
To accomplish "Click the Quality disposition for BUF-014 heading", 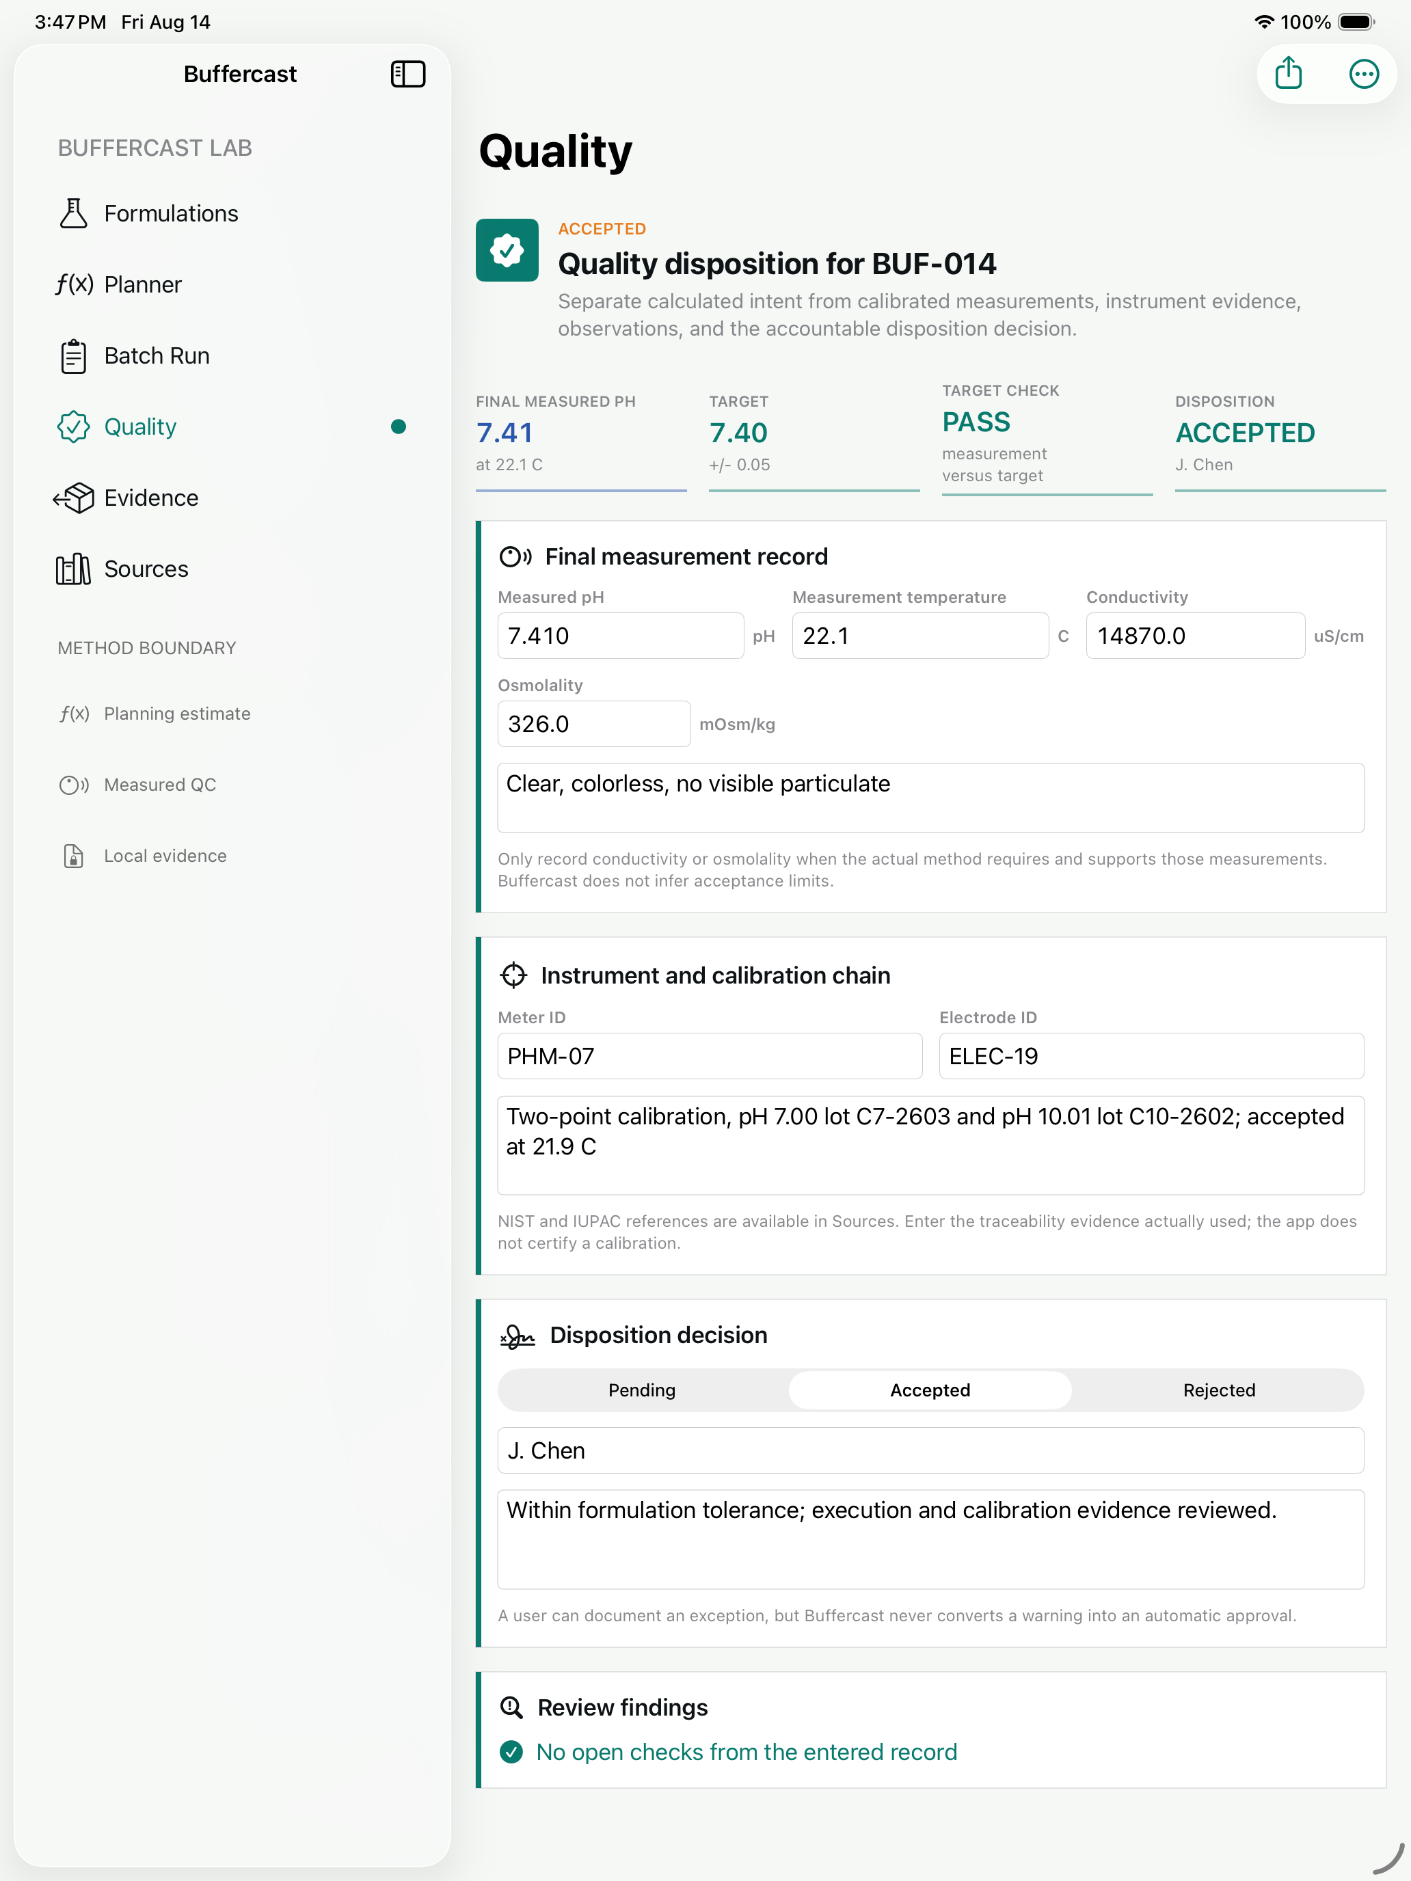I will 777,264.
